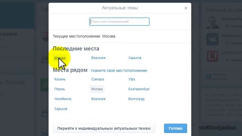
Task: Confirm with the Готово button
Action: pos(175,128)
